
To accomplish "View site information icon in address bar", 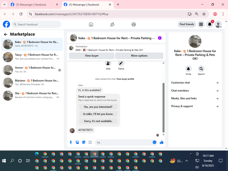I will point(31,14).
